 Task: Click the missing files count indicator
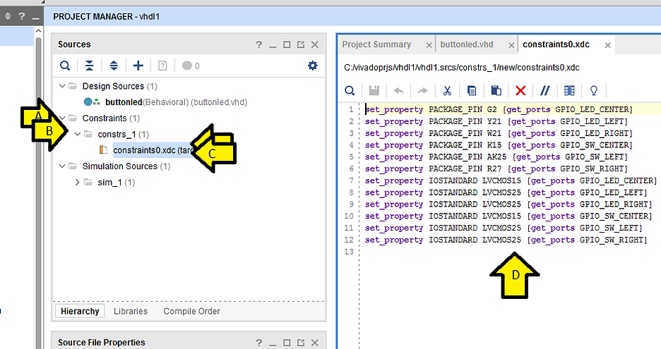[191, 66]
